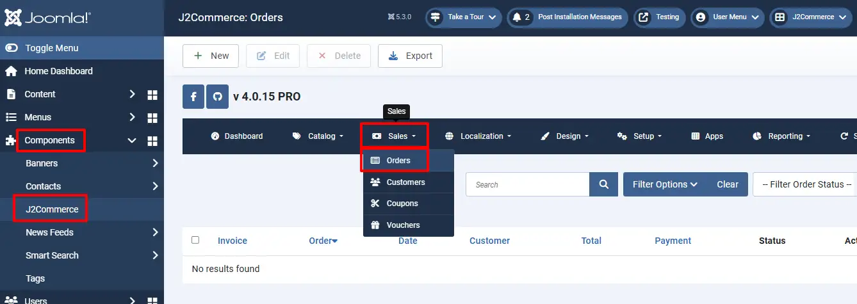The image size is (857, 304).
Task: Create a New order
Action: tap(211, 56)
